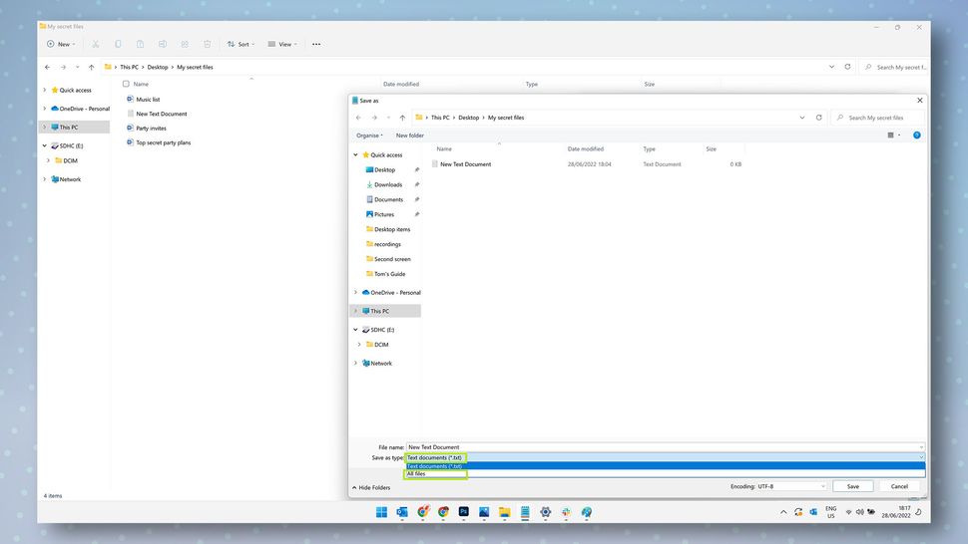Click the Cancel button
Viewport: 968px width, 544px height.
[x=899, y=486]
